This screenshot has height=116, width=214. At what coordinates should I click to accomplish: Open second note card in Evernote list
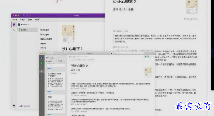[x=56, y=103]
